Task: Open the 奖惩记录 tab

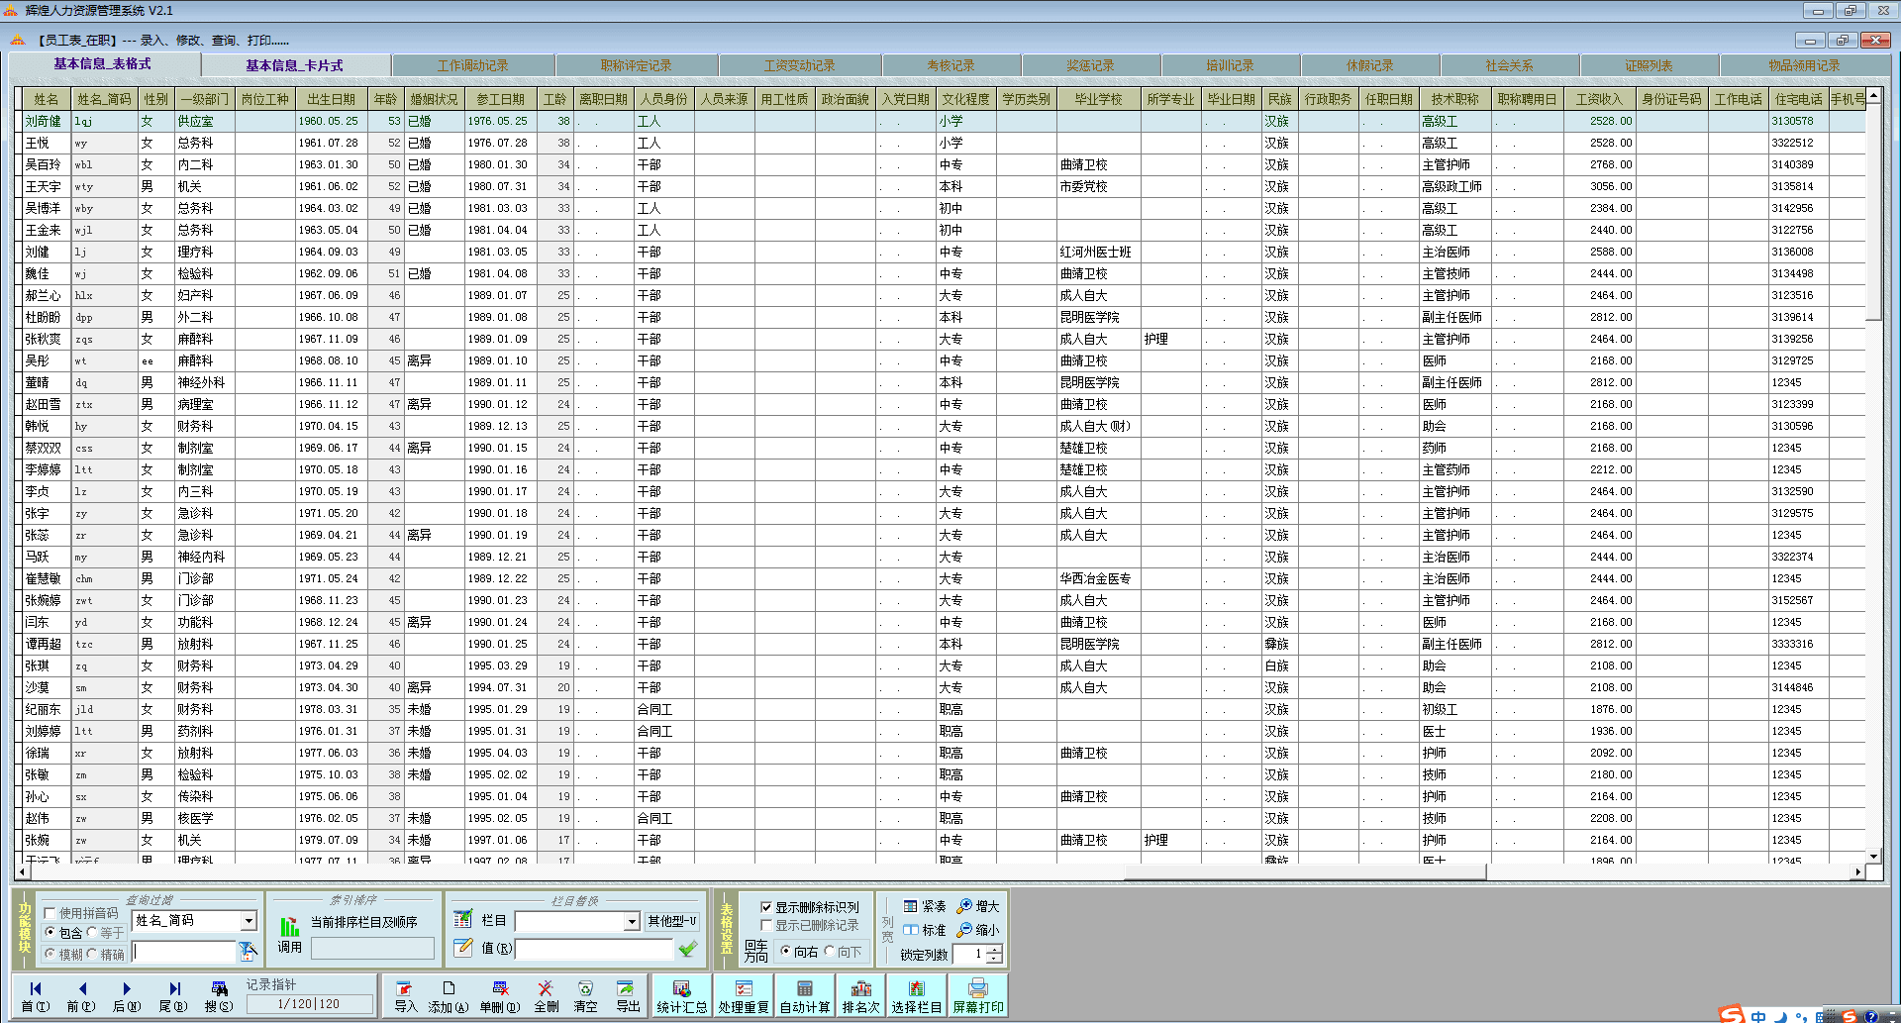Action: [x=1090, y=65]
